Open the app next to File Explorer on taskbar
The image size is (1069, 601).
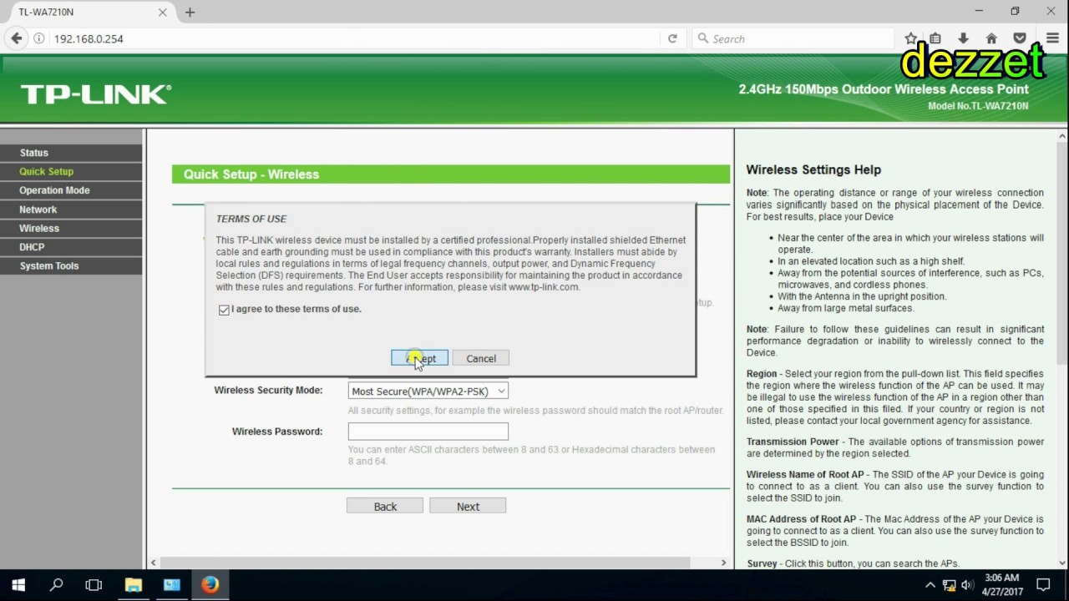click(171, 584)
